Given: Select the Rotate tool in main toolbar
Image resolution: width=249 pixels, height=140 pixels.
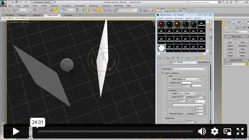Looking at the screenshot, I should click(x=57, y=10).
